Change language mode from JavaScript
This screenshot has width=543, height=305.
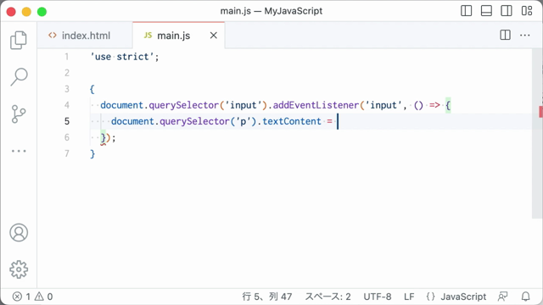[456, 297]
